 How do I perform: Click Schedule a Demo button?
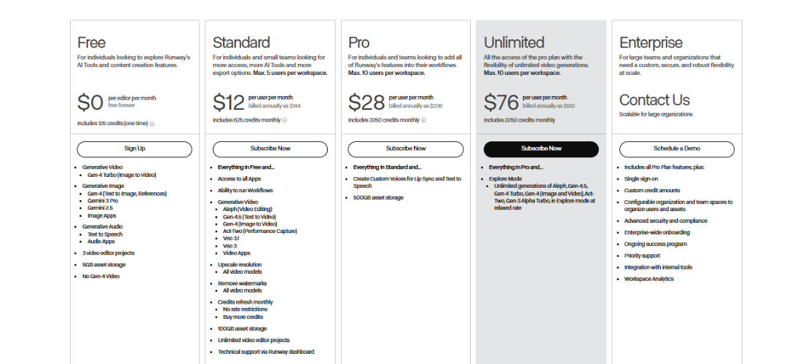(x=677, y=149)
